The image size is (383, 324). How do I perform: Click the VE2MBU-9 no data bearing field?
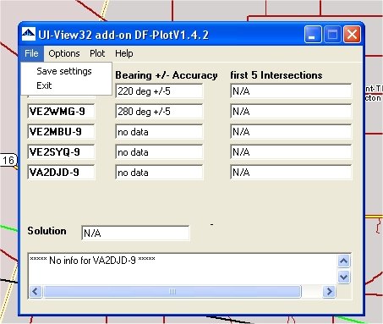[x=159, y=131]
